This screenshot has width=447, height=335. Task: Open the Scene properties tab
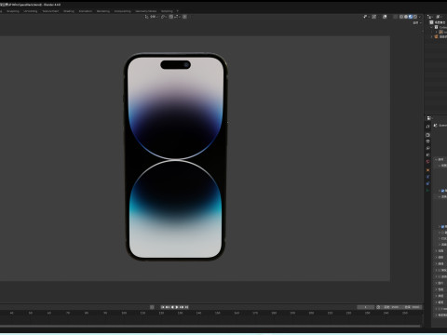coord(427,154)
